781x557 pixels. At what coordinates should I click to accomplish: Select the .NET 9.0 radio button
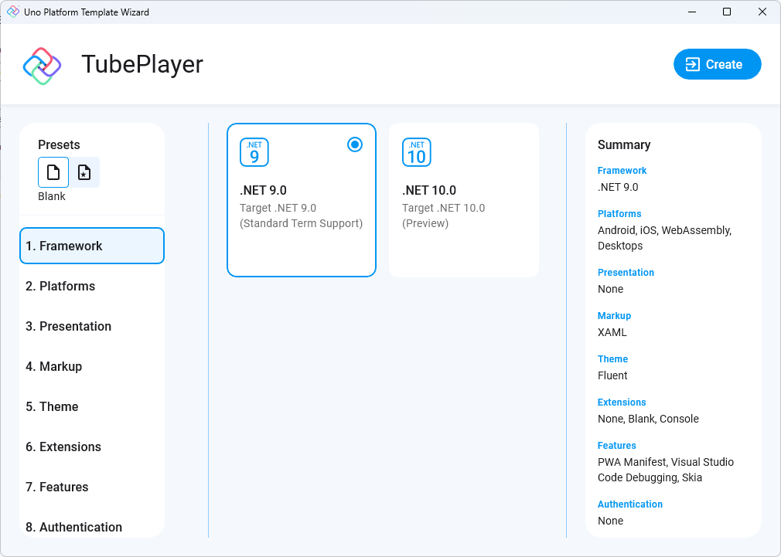[355, 144]
